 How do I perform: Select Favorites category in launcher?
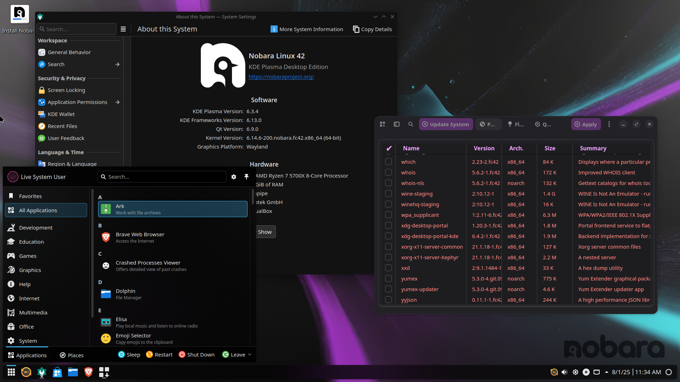click(46, 196)
